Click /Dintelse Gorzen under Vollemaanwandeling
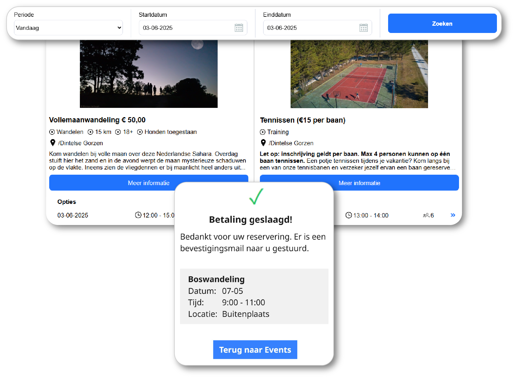 (80, 143)
